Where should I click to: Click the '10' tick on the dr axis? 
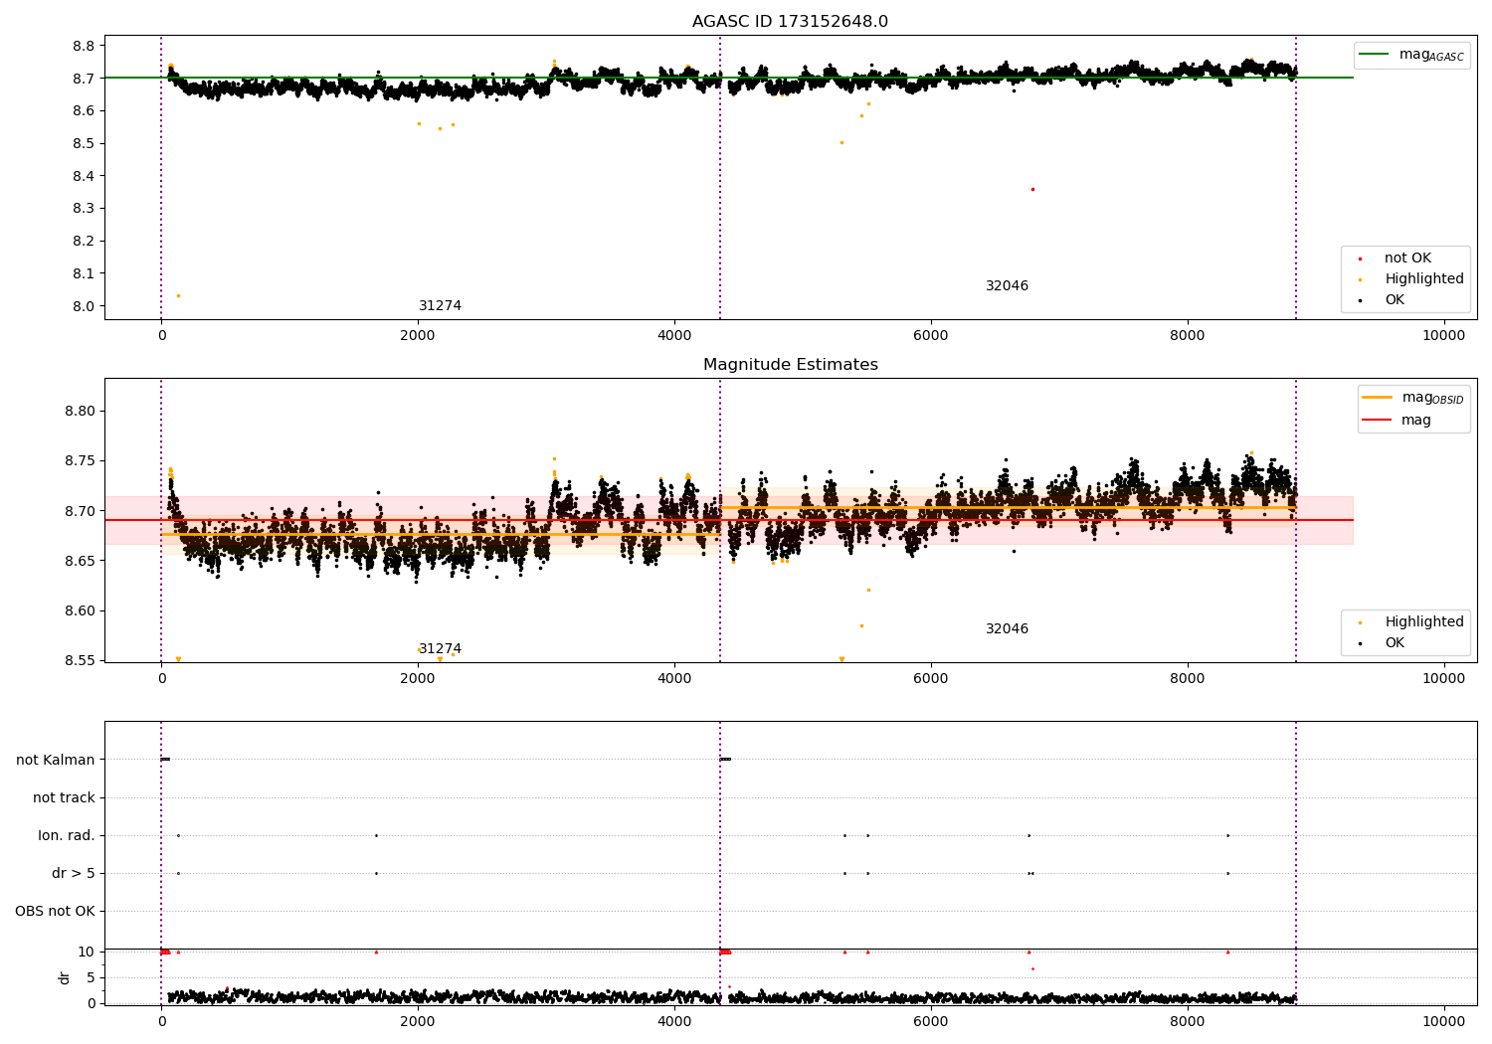click(x=87, y=953)
